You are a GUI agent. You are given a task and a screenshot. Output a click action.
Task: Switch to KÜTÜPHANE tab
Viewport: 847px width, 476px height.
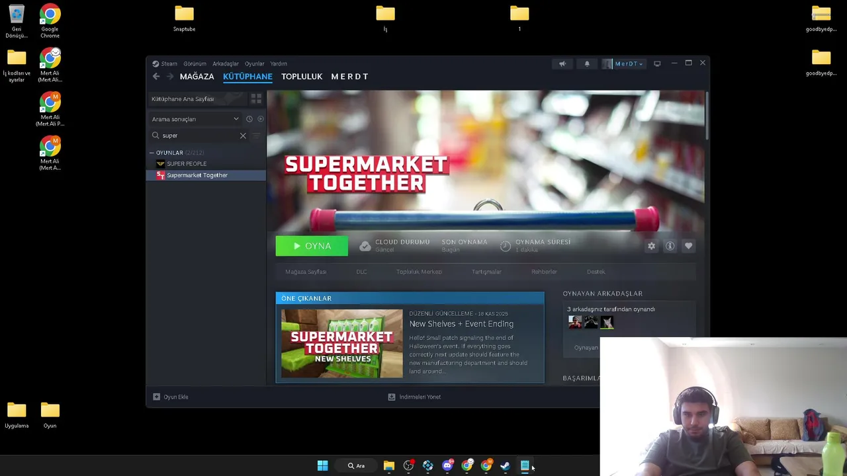pyautogui.click(x=247, y=77)
